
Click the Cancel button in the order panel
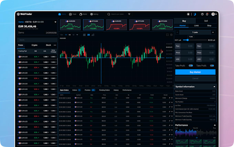[195, 78]
